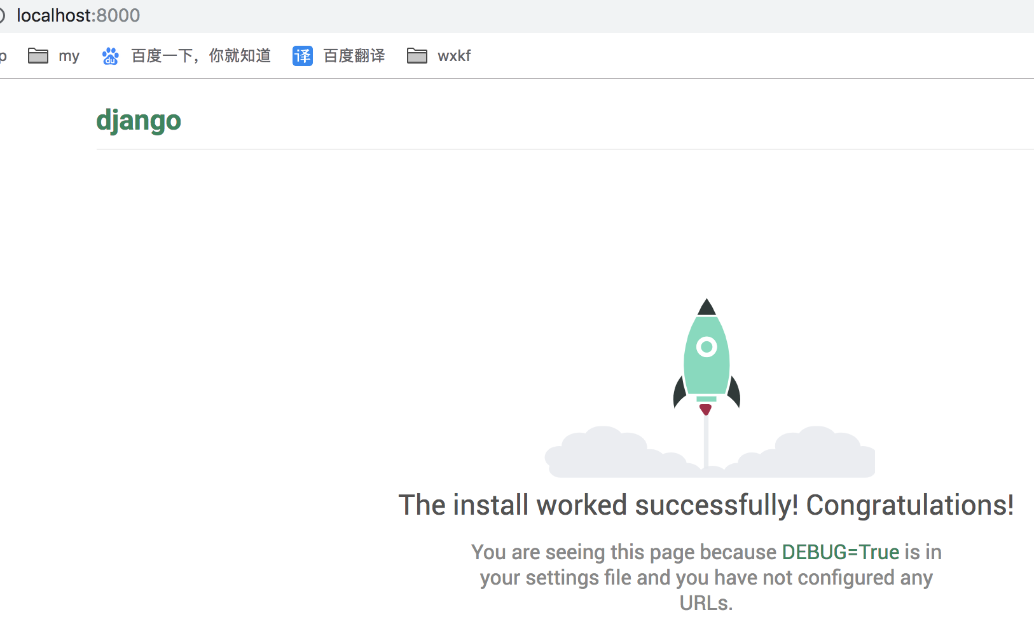Click the django logo heading
Screen dimensions: 1034x624
[139, 121]
